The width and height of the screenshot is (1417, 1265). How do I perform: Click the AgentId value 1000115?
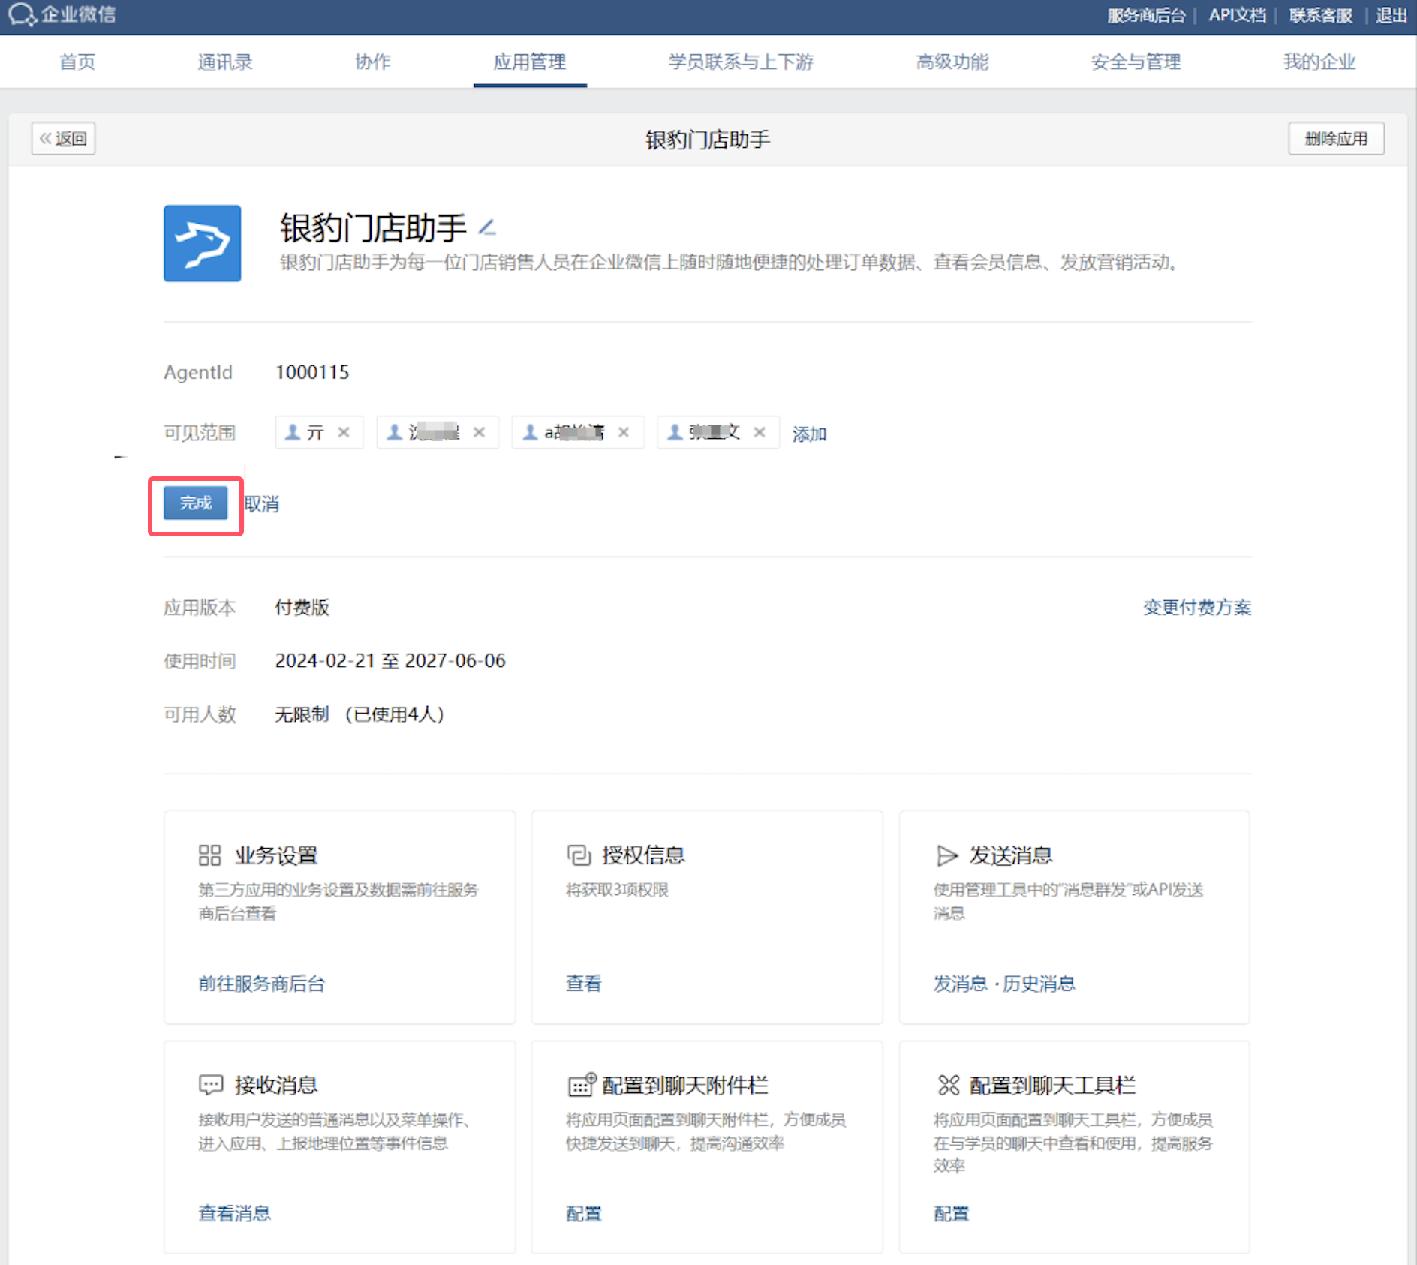[312, 372]
